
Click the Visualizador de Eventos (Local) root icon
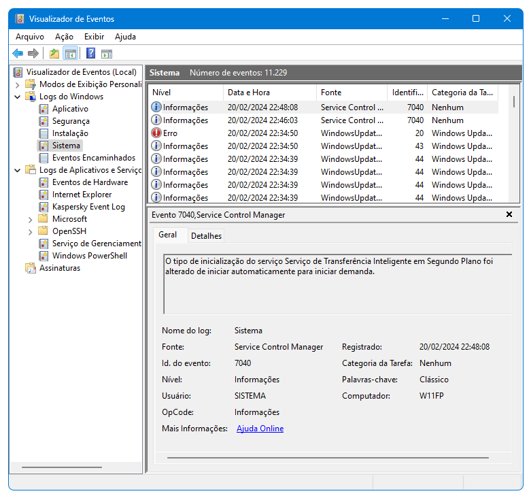(18, 72)
